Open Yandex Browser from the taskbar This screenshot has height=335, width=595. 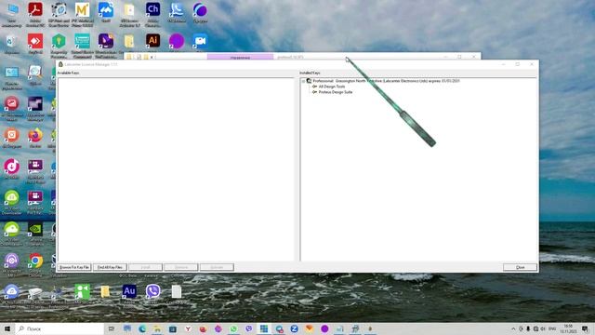[188, 328]
